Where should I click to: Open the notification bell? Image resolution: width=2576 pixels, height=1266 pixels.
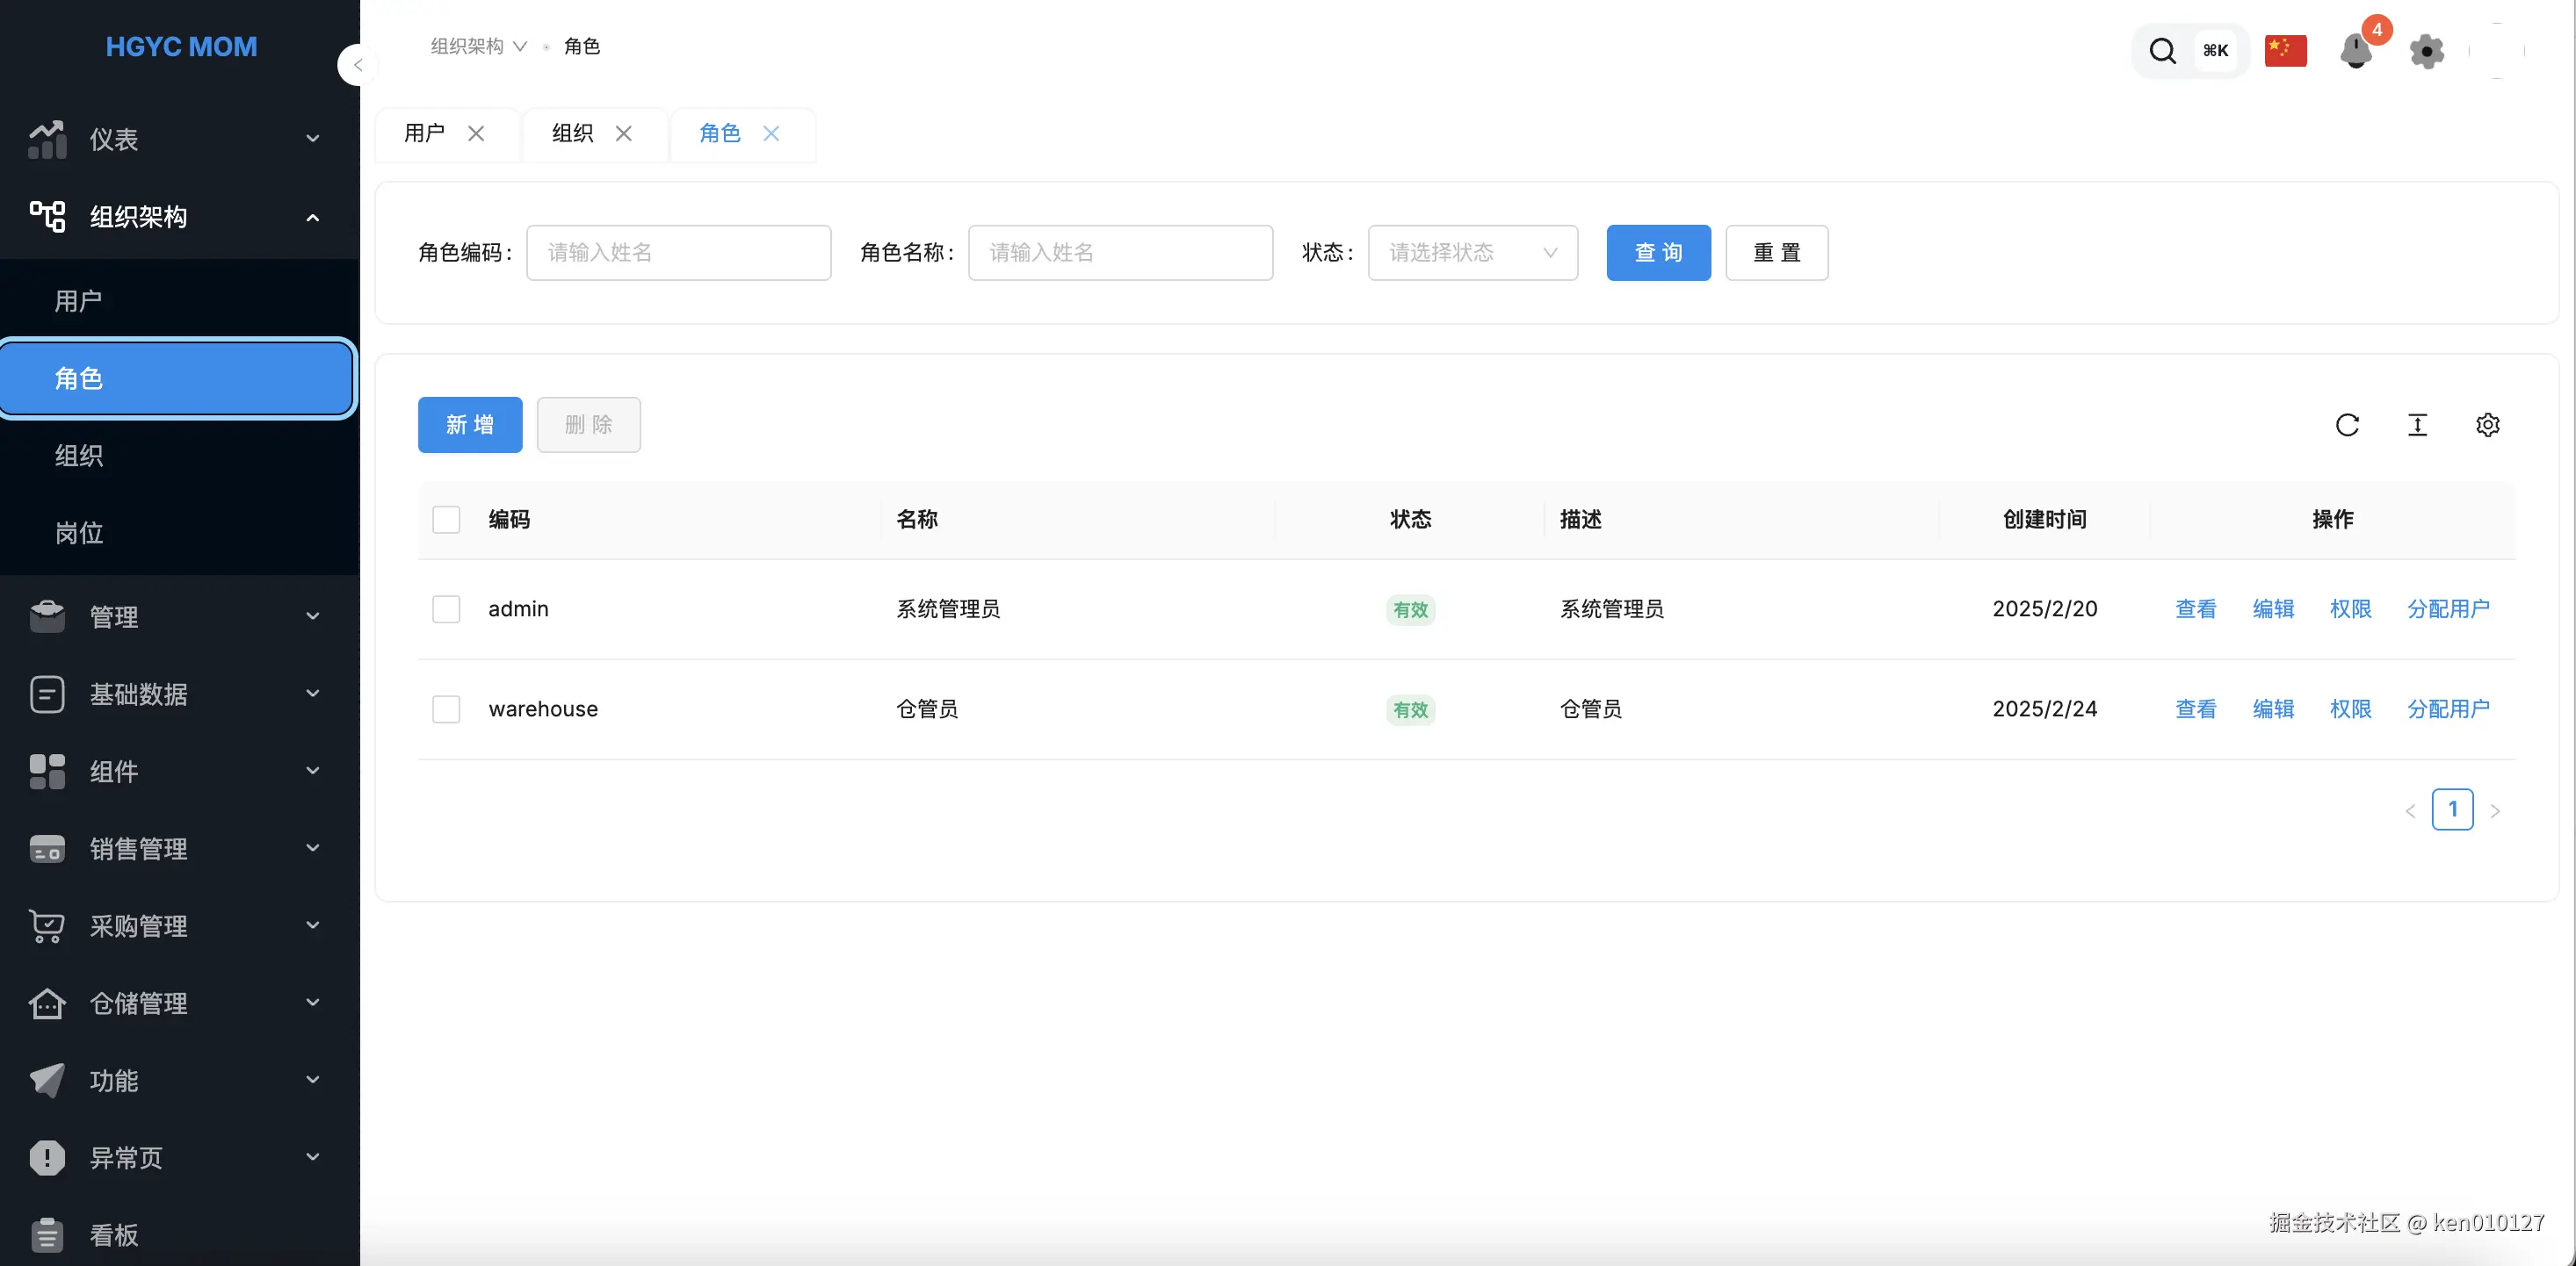[x=2356, y=50]
